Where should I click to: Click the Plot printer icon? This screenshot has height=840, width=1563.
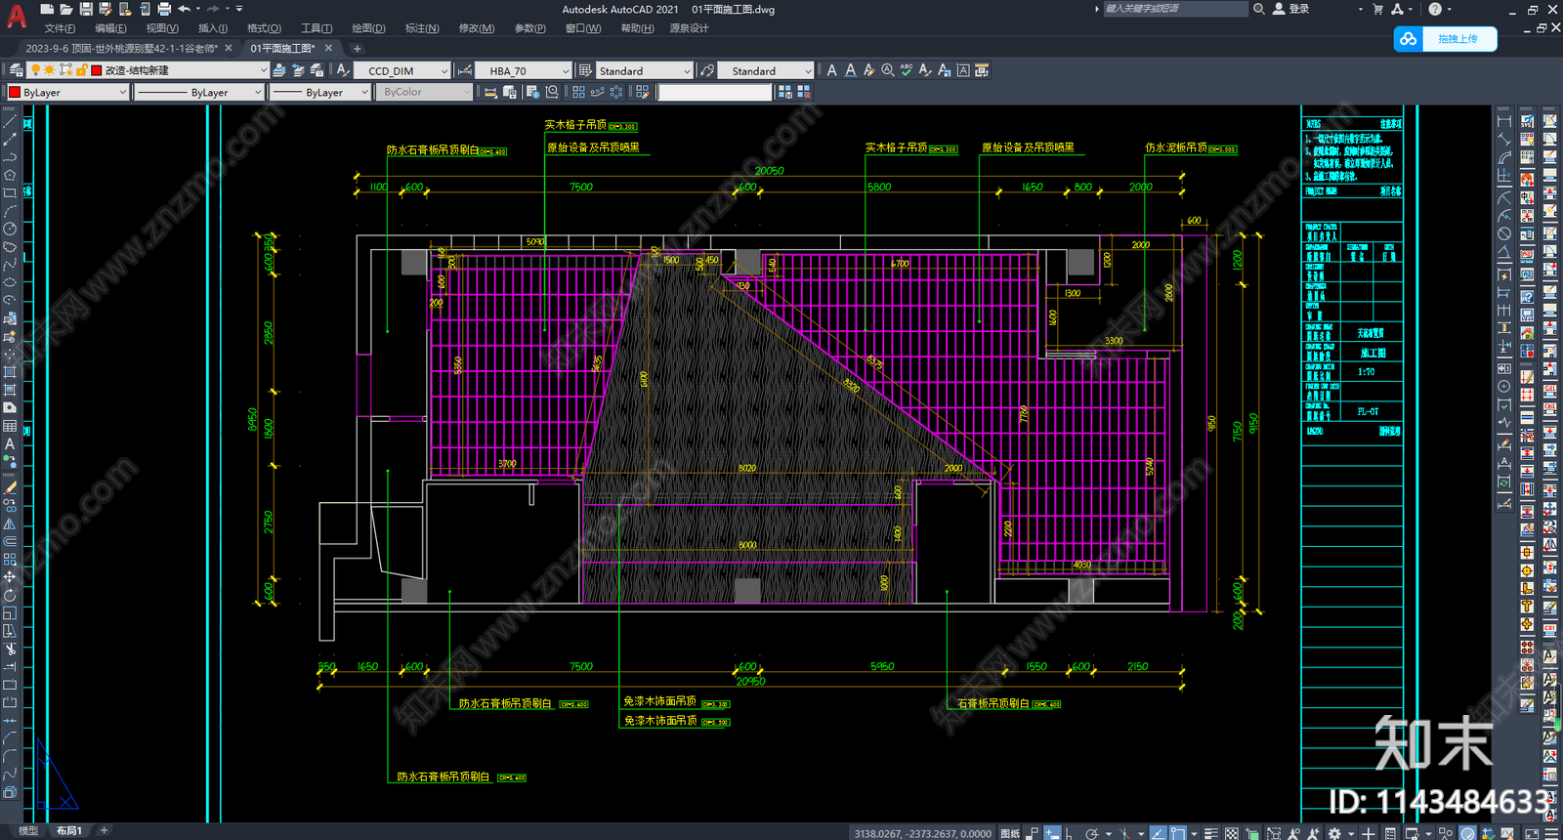tap(164, 9)
